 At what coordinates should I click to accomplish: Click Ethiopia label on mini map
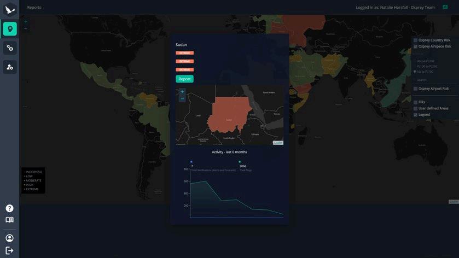pyautogui.click(x=255, y=134)
